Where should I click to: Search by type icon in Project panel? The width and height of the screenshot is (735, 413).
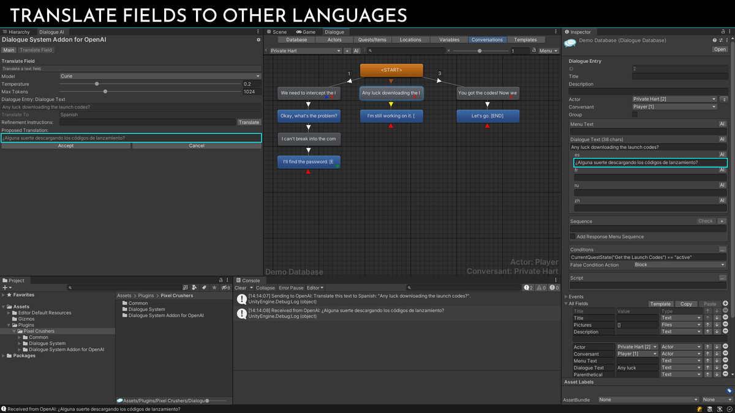195,288
